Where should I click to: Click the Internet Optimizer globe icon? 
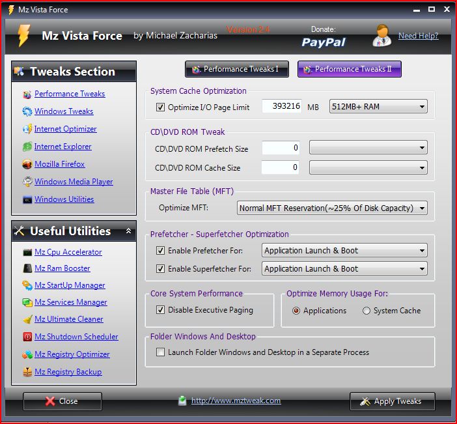27,129
